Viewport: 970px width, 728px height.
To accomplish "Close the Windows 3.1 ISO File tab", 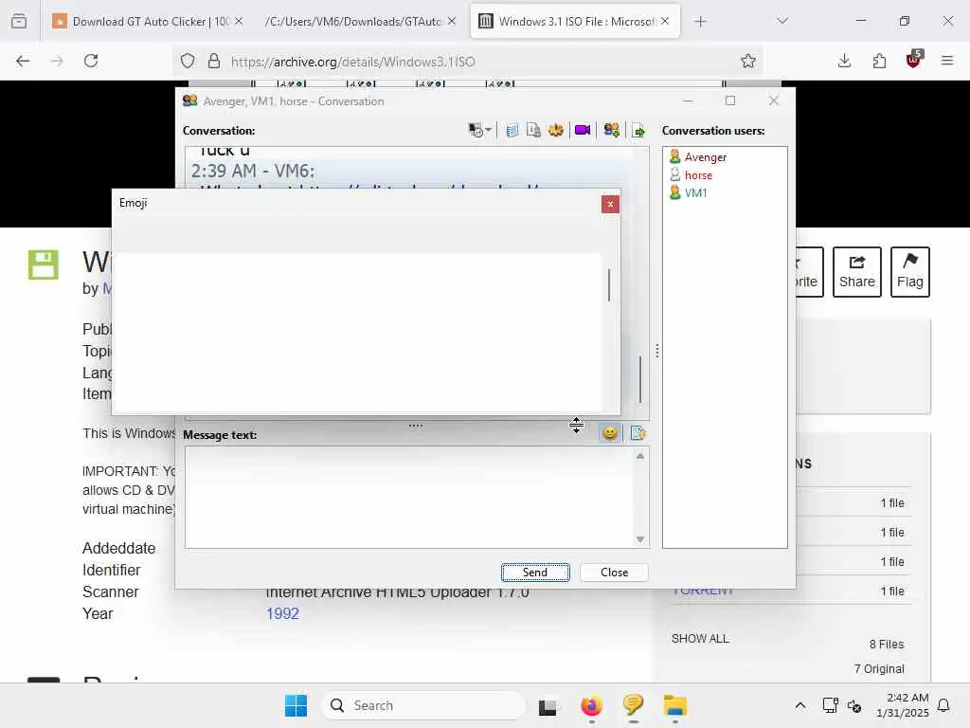I will [x=665, y=21].
